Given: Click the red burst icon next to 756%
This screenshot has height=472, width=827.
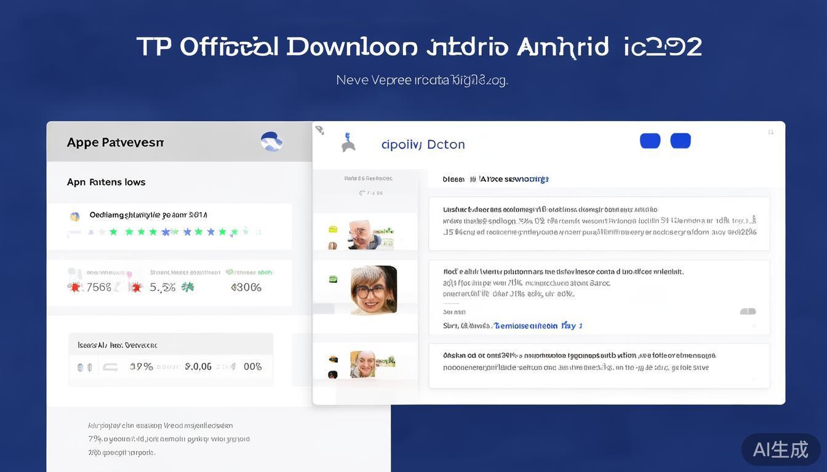Looking at the screenshot, I should [x=76, y=287].
